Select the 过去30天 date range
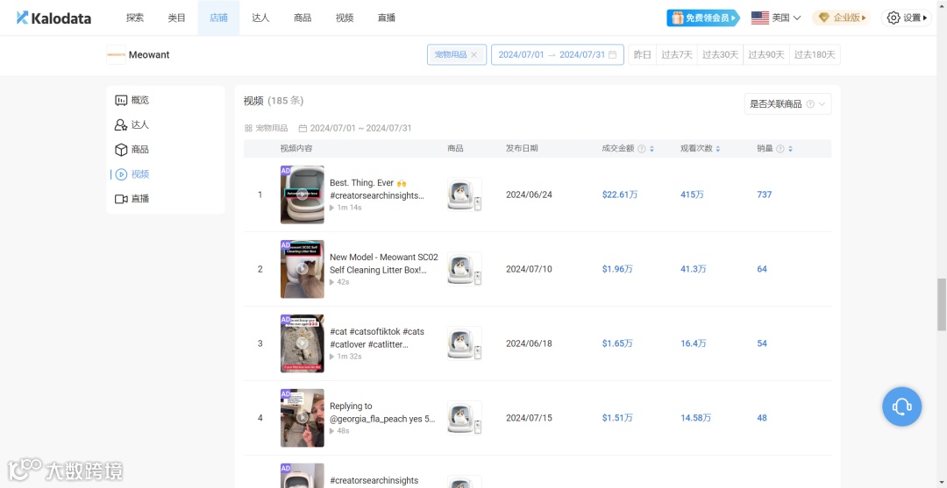The image size is (947, 488). [720, 55]
